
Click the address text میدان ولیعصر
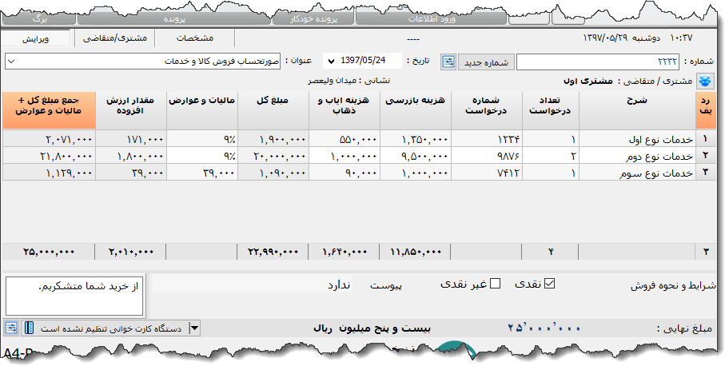[333, 81]
